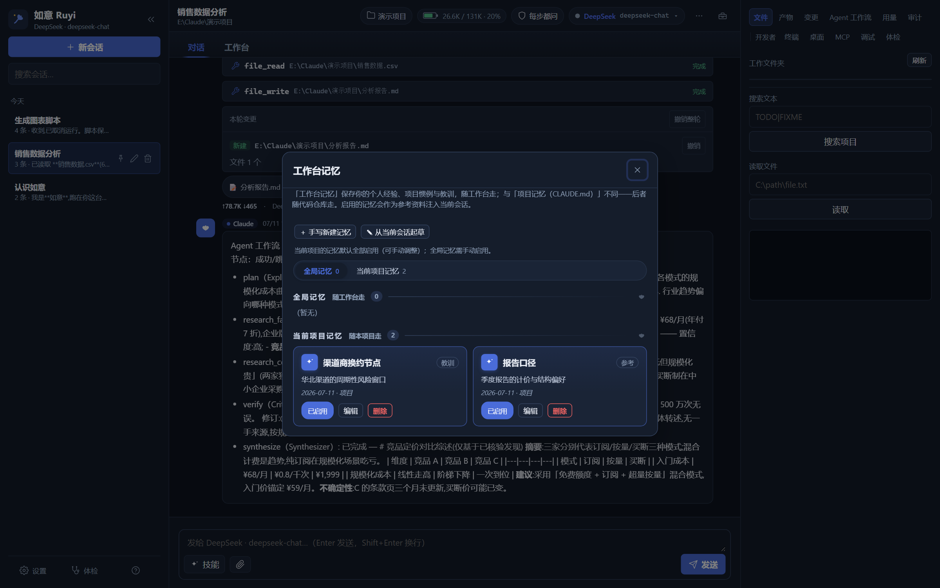Collapse the left sidebar with double chevron
940x588 pixels.
151,20
